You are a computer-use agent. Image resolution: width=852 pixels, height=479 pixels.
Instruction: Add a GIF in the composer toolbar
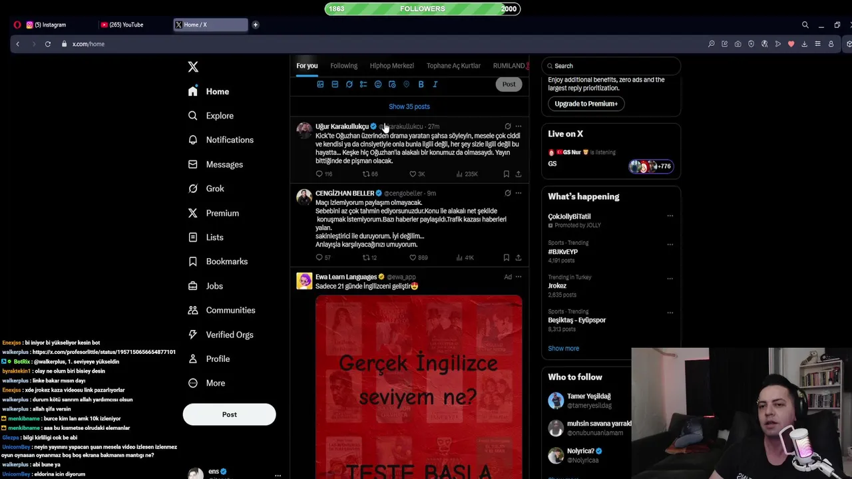click(x=335, y=84)
